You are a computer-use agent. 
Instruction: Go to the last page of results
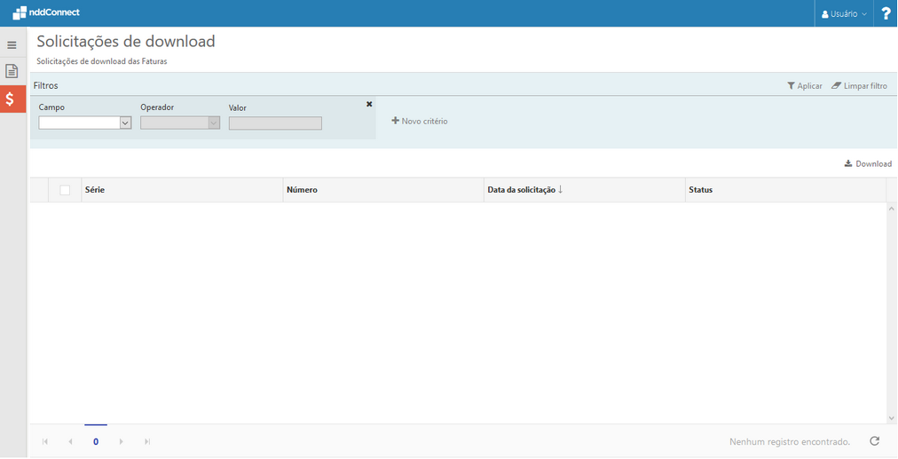147,442
